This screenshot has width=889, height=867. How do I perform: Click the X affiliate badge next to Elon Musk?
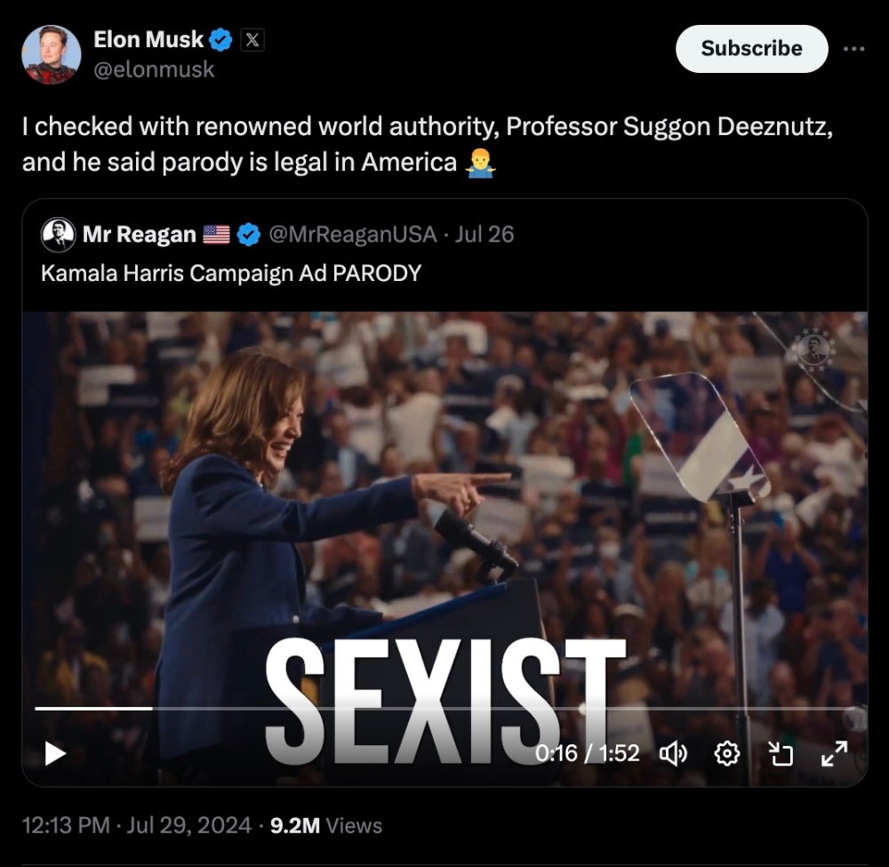[x=250, y=38]
